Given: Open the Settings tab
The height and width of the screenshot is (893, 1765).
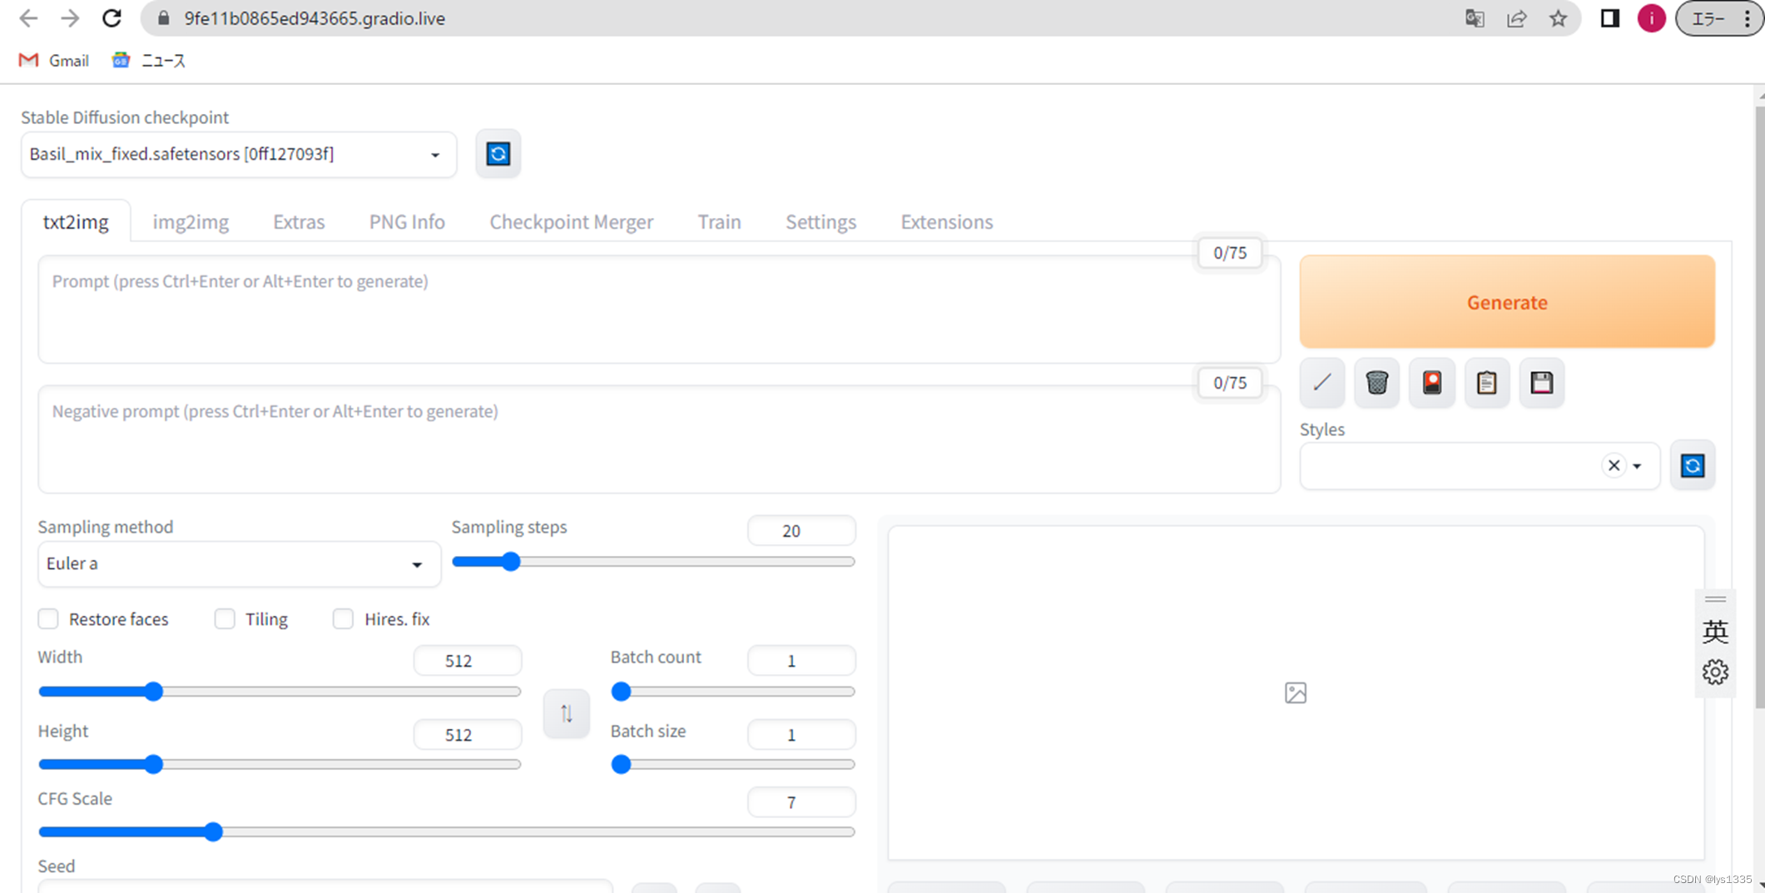Looking at the screenshot, I should [x=821, y=221].
